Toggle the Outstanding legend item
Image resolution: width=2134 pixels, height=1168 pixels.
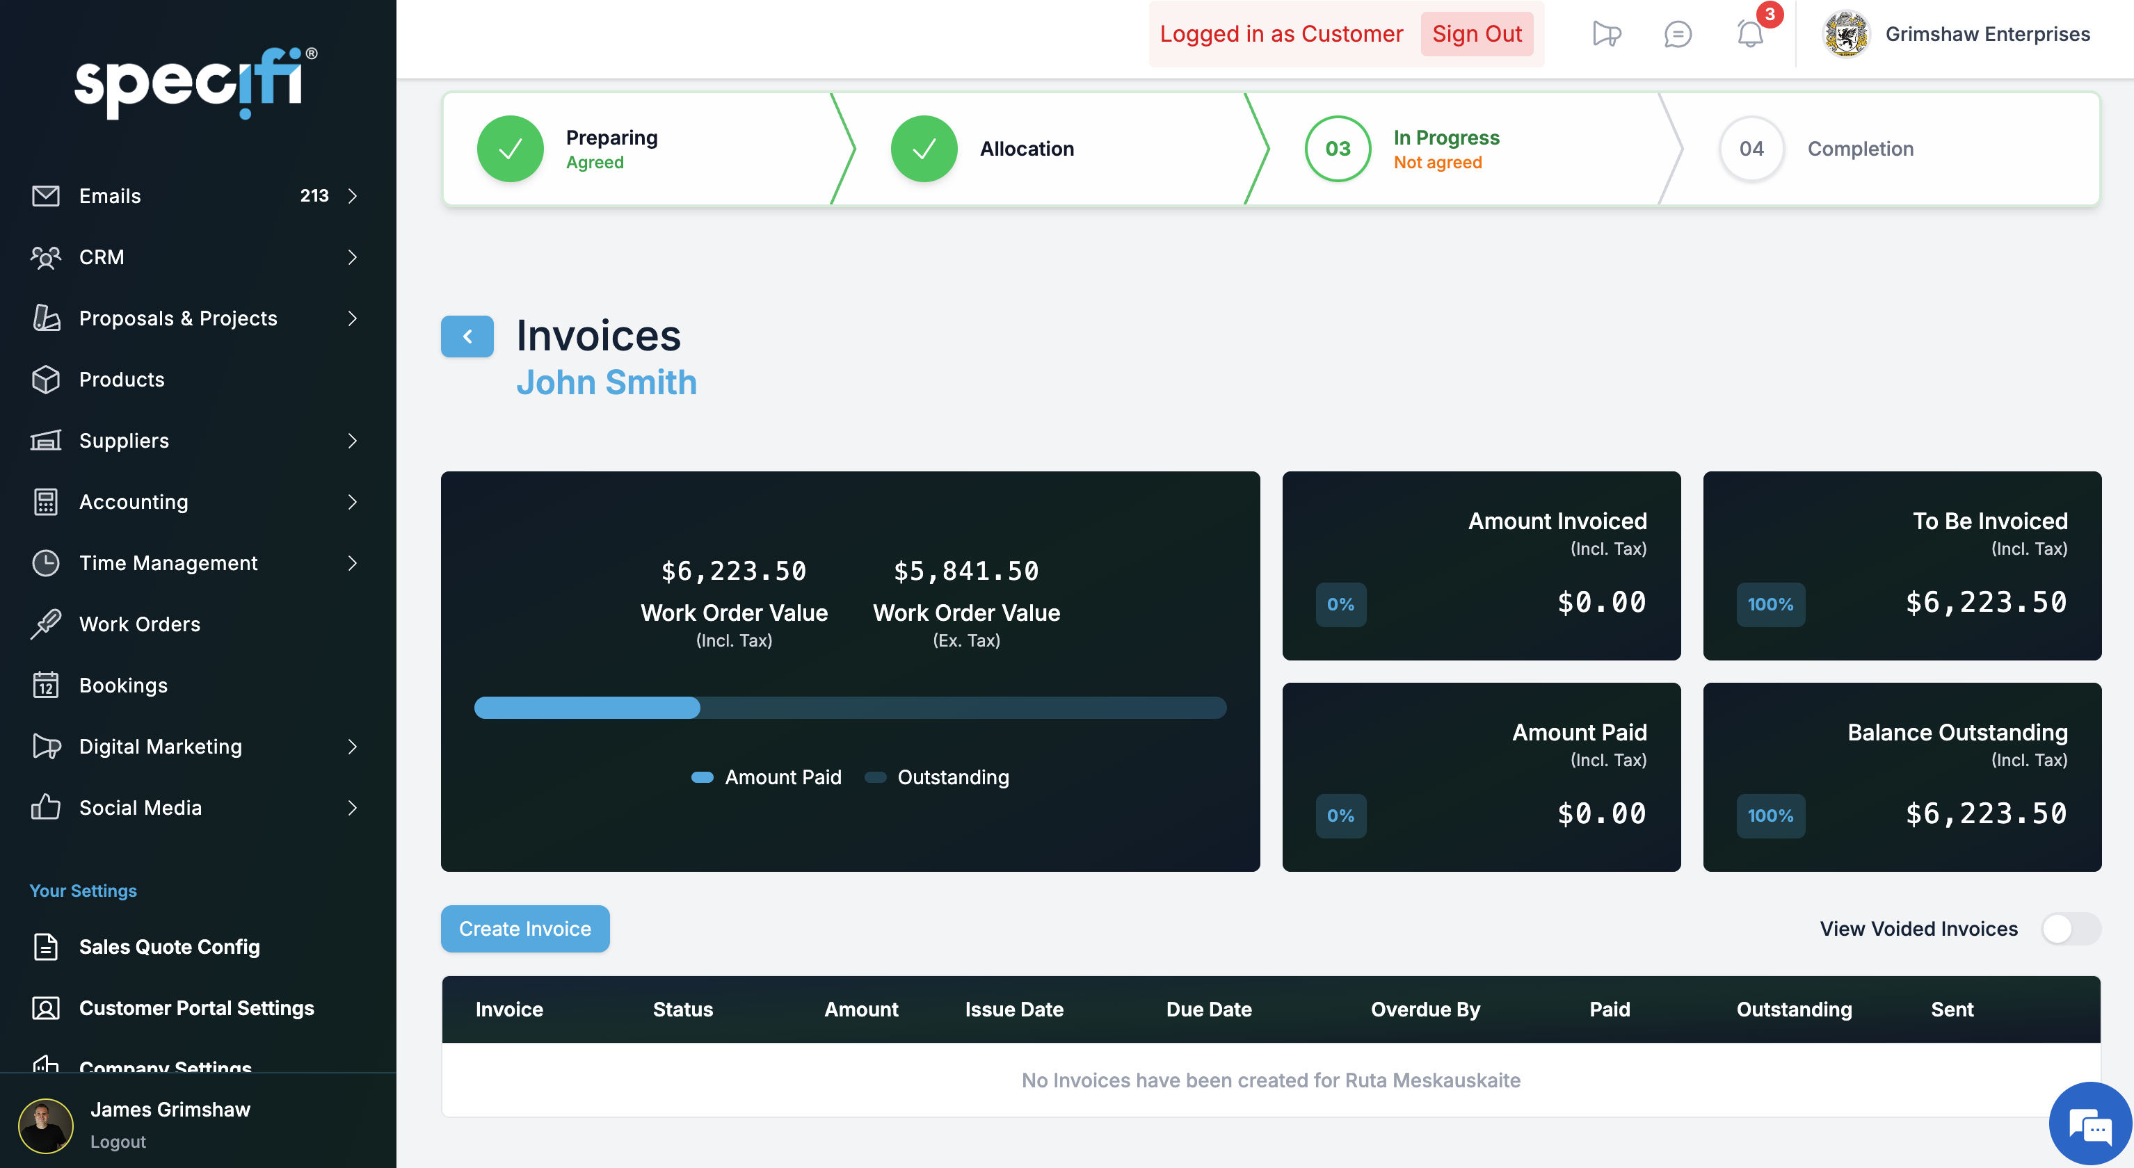coord(937,777)
